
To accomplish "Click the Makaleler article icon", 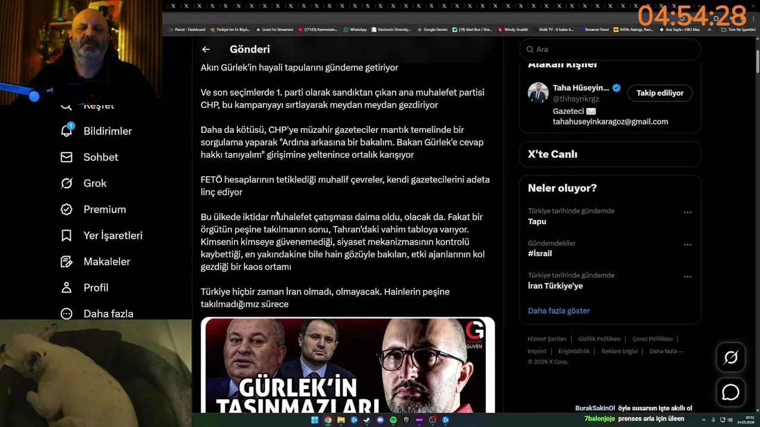I will click(66, 262).
